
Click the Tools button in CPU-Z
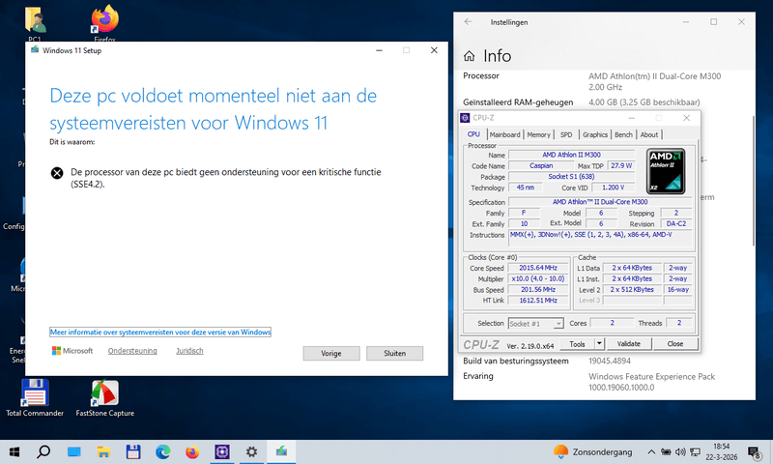click(x=577, y=344)
